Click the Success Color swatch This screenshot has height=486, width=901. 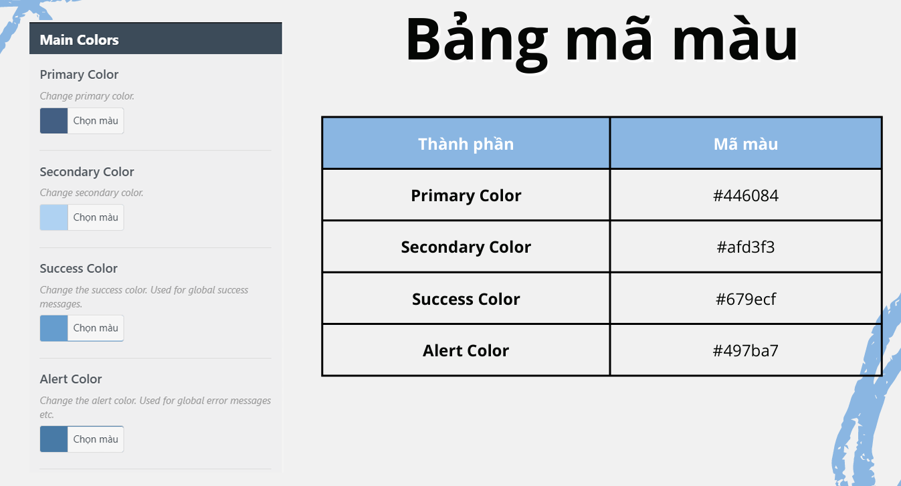[54, 328]
